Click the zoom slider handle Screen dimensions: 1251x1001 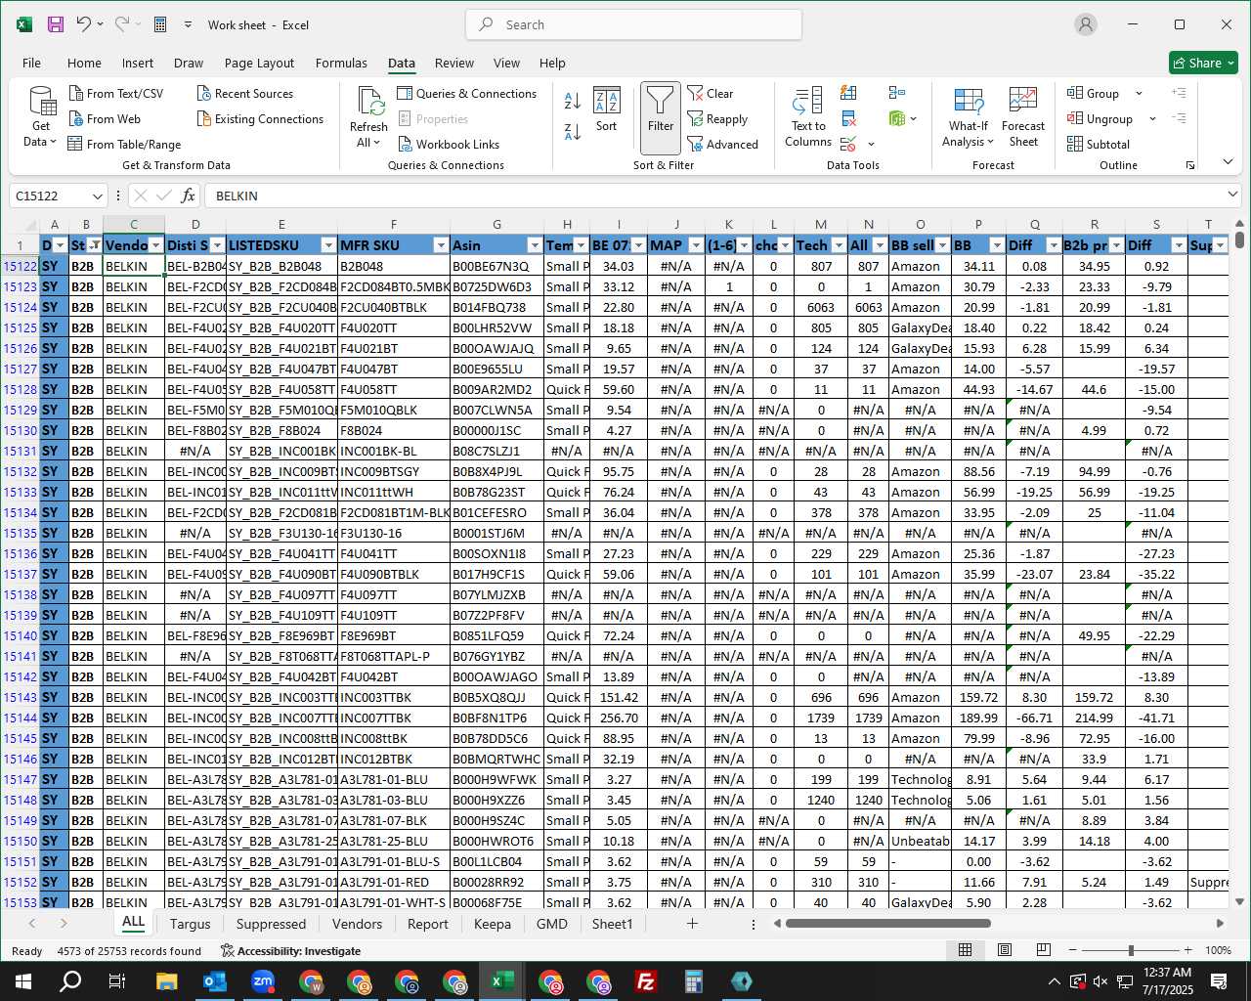(x=1131, y=950)
